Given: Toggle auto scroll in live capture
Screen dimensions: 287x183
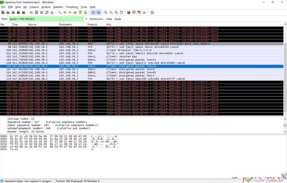Looking at the screenshot, I should pos(98,12).
